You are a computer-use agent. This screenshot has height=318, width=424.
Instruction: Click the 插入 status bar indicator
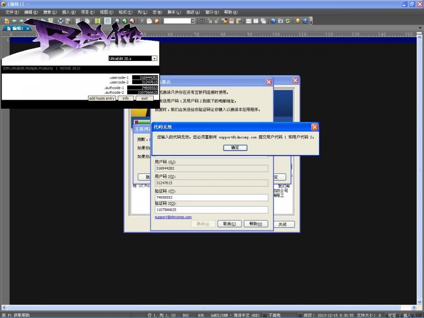(x=407, y=315)
